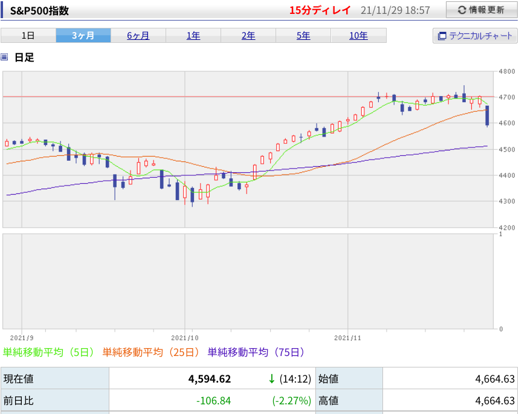The height and width of the screenshot is (414, 519).
Task: Click the 4300 price axis label
Action: [507, 201]
